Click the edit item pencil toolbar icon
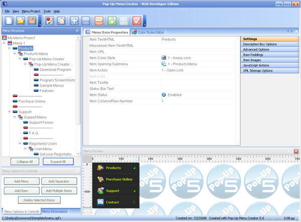301x222 pixels. pos(50,21)
